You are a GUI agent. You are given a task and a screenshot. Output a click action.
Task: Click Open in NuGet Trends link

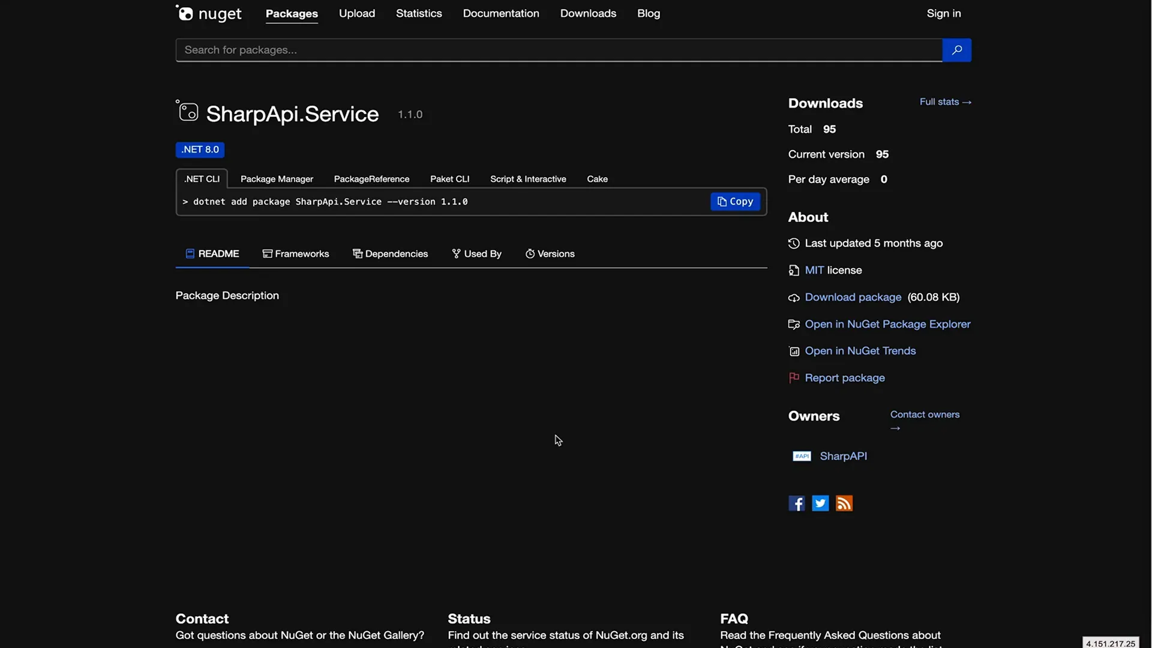click(x=860, y=351)
